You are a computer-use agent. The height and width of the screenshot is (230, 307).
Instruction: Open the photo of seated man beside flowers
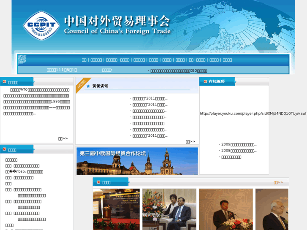(x=169, y=209)
